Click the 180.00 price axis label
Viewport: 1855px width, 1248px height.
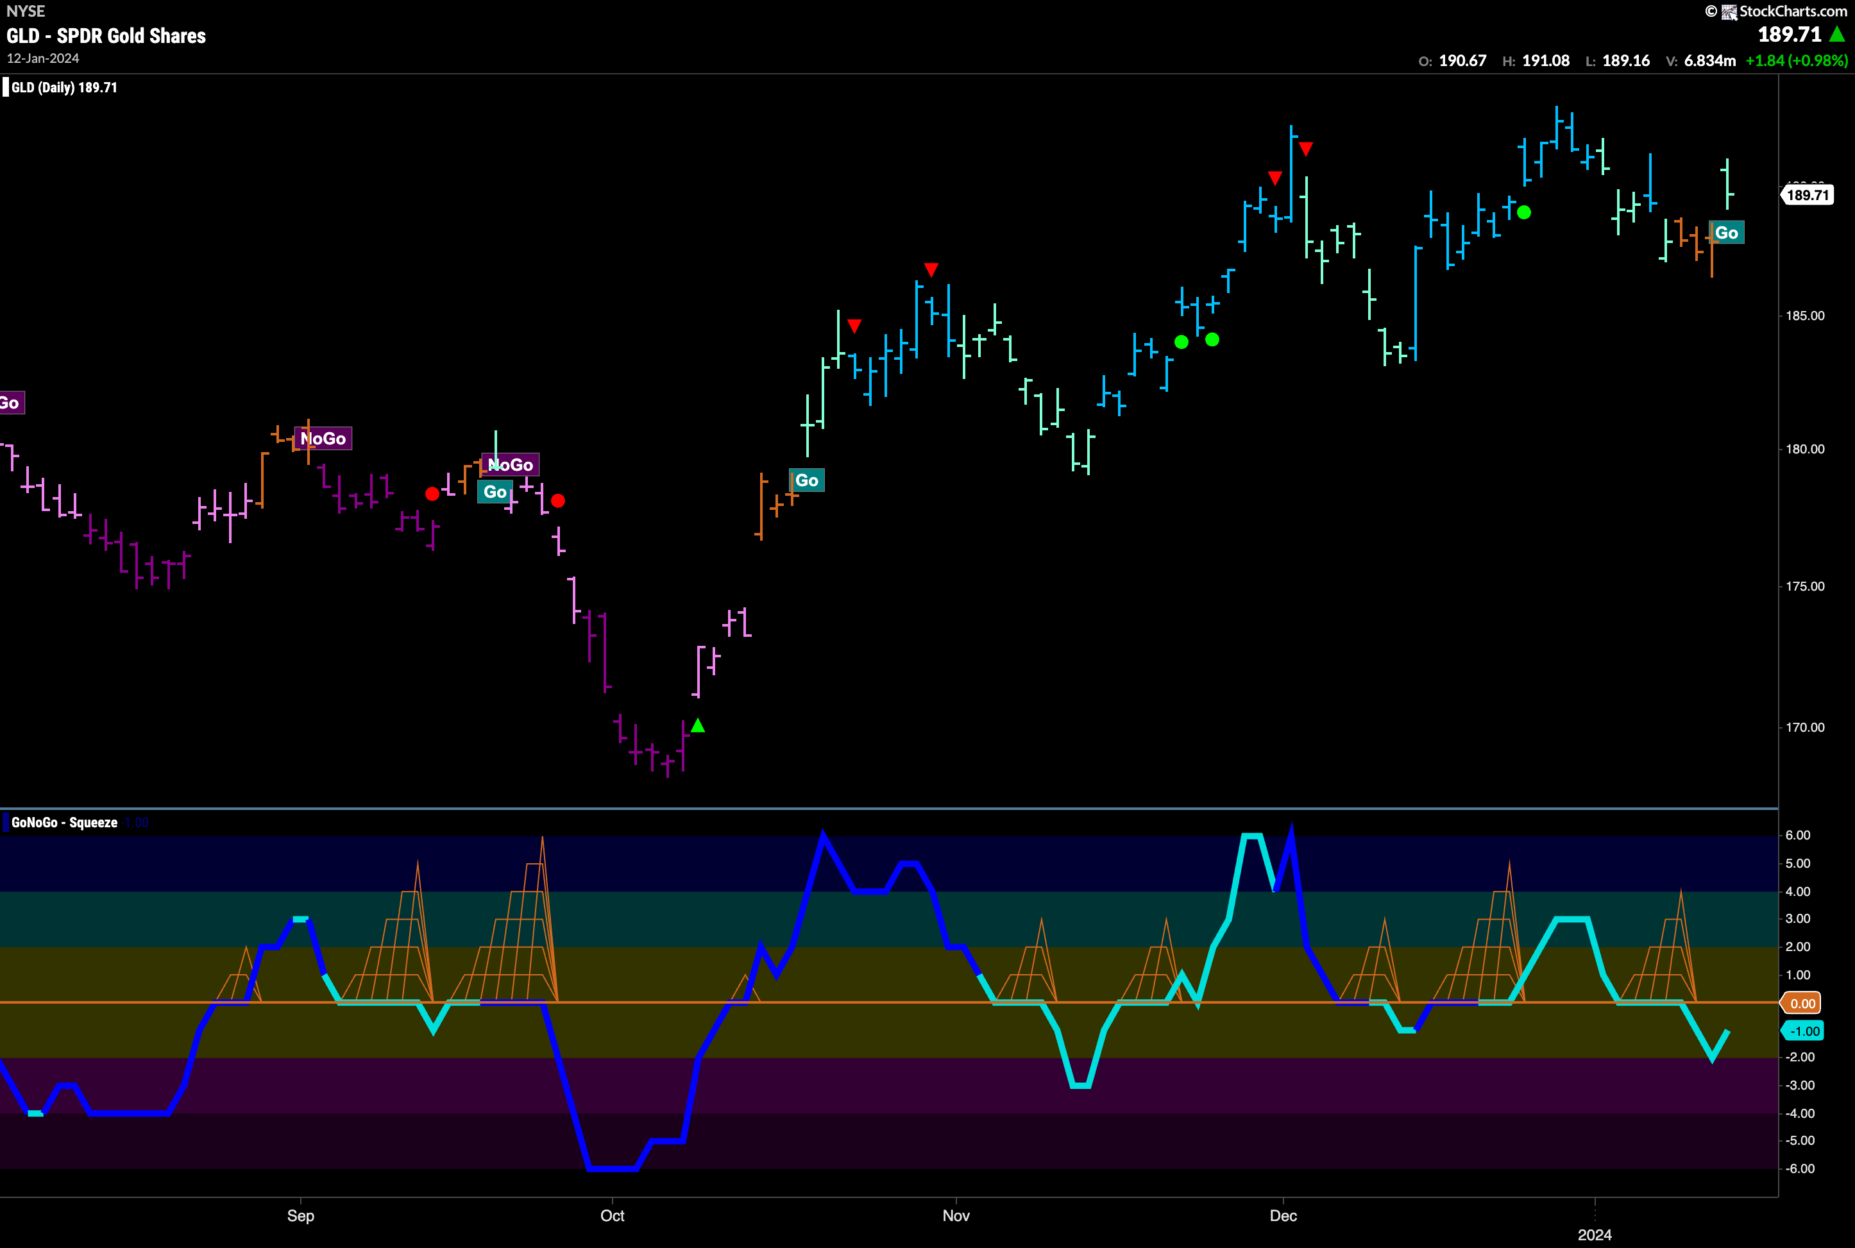tap(1805, 449)
